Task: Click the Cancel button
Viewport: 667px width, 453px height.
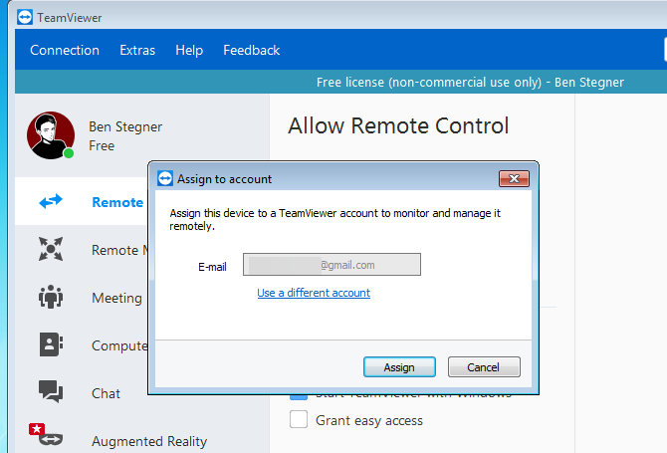Action: [484, 367]
